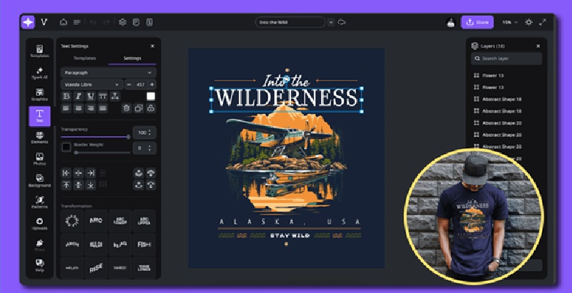Toggle underline text formatting

click(91, 96)
